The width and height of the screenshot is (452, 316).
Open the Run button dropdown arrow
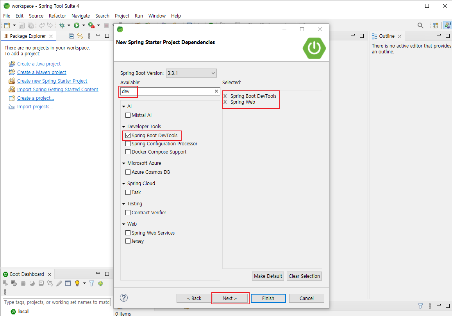pyautogui.click(x=84, y=26)
